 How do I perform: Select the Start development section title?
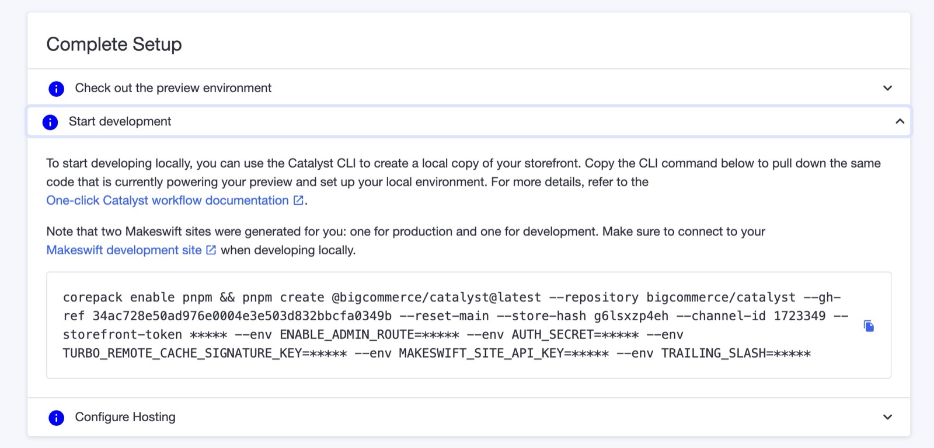(120, 121)
